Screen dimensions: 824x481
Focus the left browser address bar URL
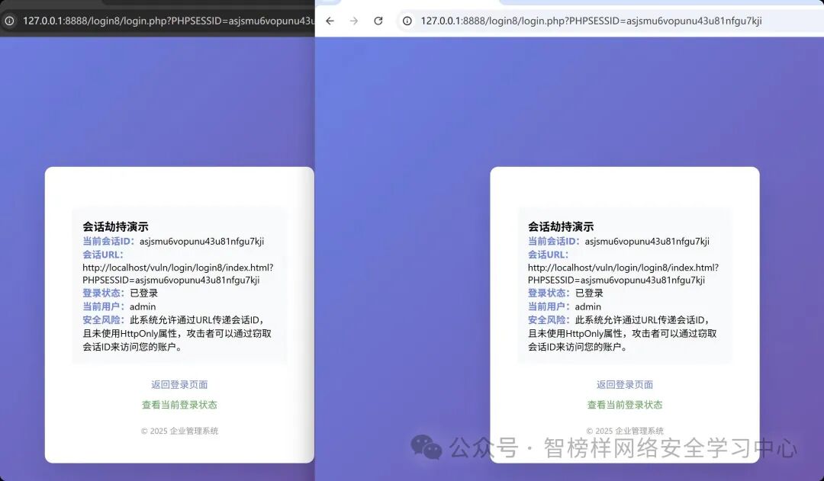(x=168, y=21)
